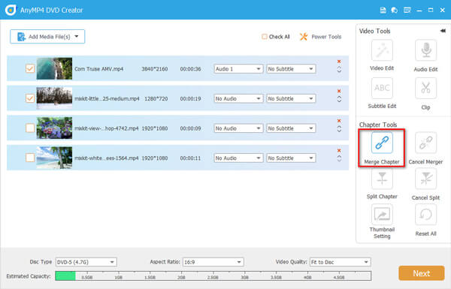This screenshot has height=289, width=451.
Task: Open Disc Type DVD-5 (4.7G) dropdown
Action: [86, 262]
